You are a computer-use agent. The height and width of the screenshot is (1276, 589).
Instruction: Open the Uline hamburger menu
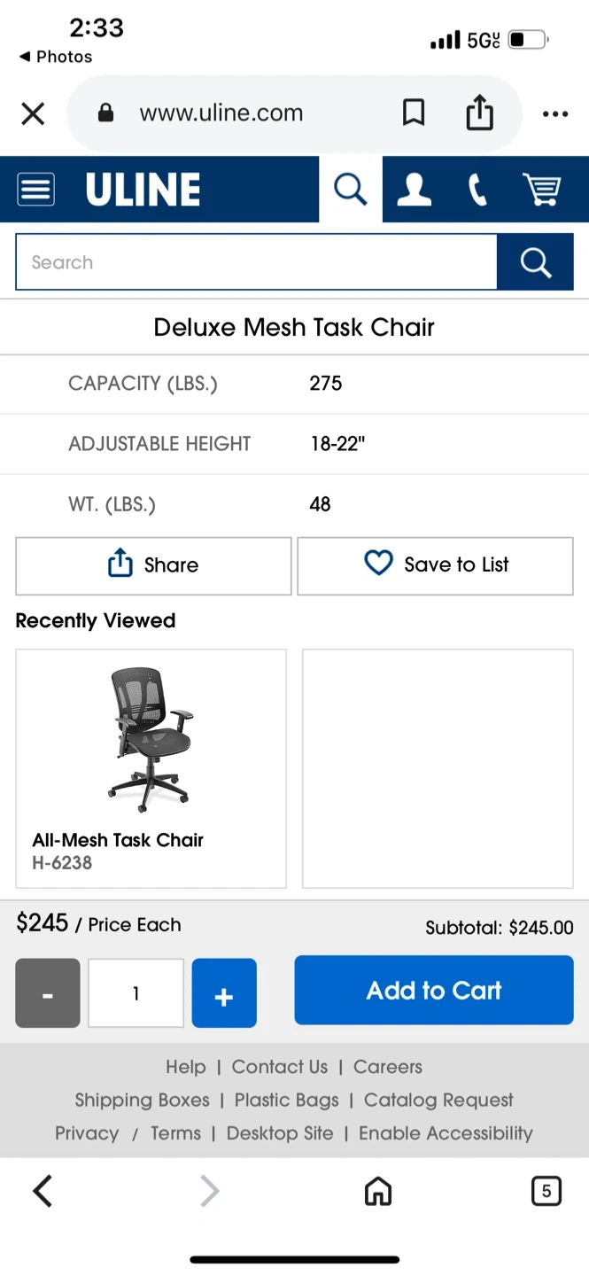[x=35, y=190]
